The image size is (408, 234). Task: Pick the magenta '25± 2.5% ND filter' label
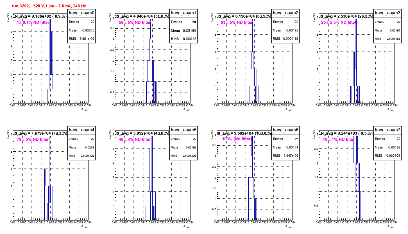(339, 22)
